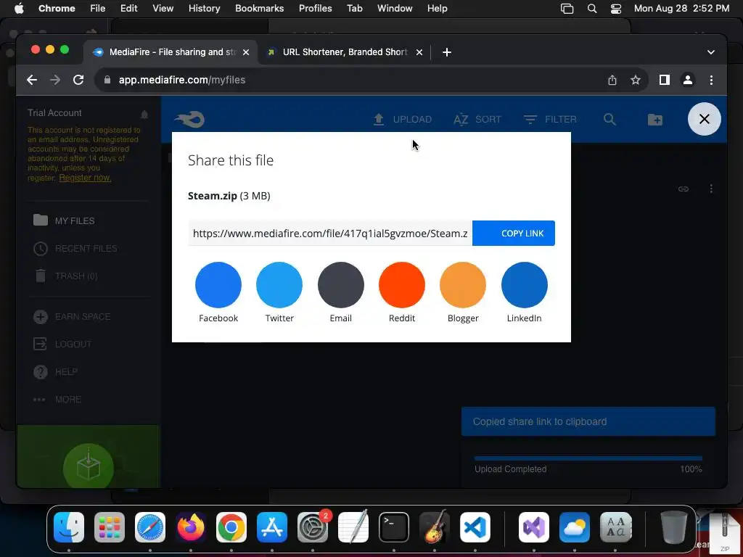
Task: Close the share dialog with X button
Action: (704, 119)
